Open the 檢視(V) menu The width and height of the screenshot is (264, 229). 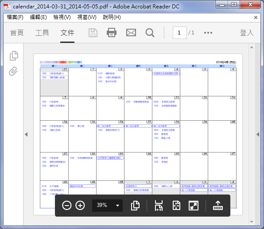(x=62, y=17)
